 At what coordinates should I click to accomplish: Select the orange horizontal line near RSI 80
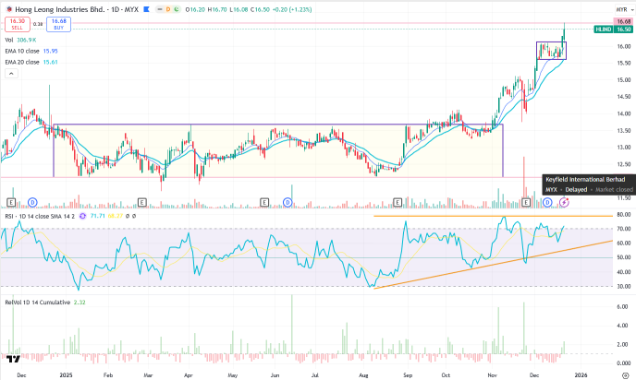493,216
